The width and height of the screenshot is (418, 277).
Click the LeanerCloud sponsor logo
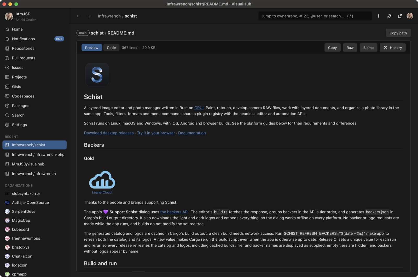102,182
